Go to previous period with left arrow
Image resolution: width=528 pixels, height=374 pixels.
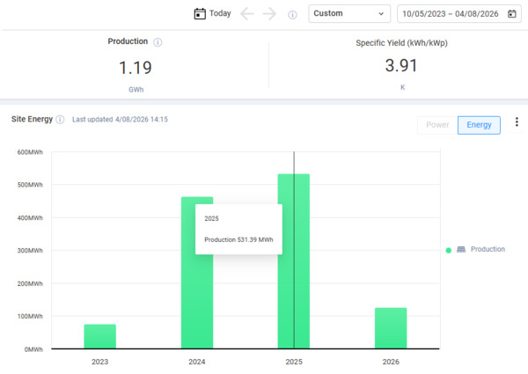click(247, 14)
